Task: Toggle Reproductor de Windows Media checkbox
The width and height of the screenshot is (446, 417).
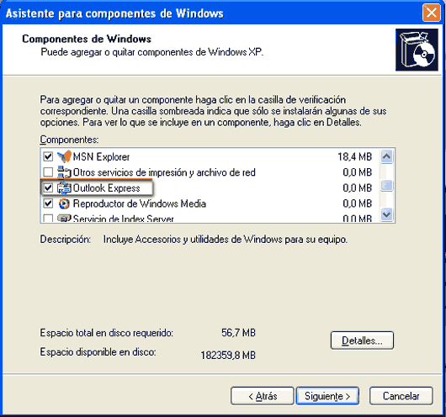Action: coord(48,203)
